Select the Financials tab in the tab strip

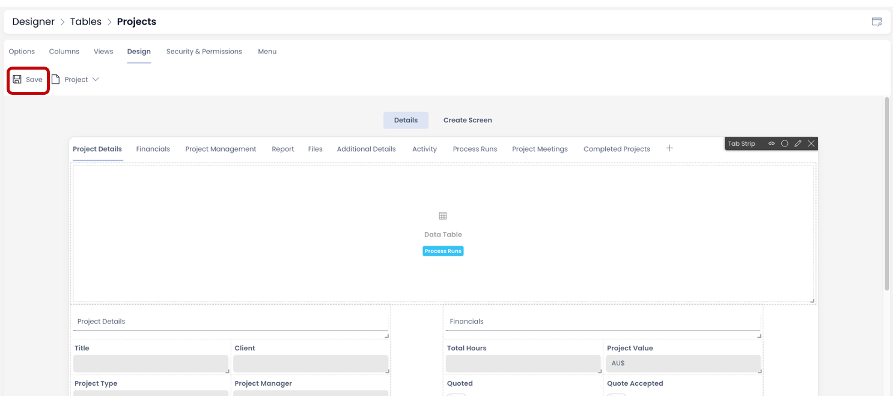pyautogui.click(x=153, y=149)
